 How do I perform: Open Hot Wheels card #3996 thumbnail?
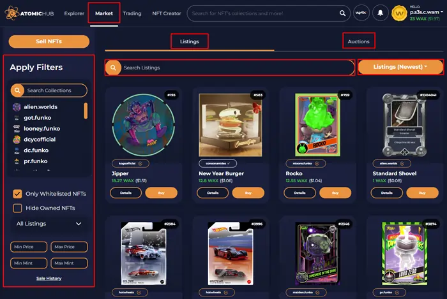pos(231,254)
